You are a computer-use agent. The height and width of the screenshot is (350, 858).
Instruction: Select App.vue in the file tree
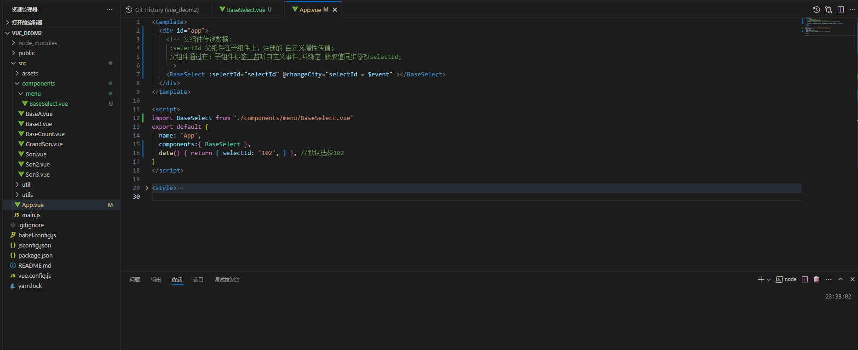61,205
